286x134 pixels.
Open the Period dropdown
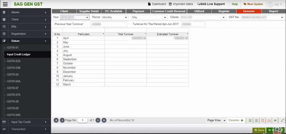pos(114,17)
